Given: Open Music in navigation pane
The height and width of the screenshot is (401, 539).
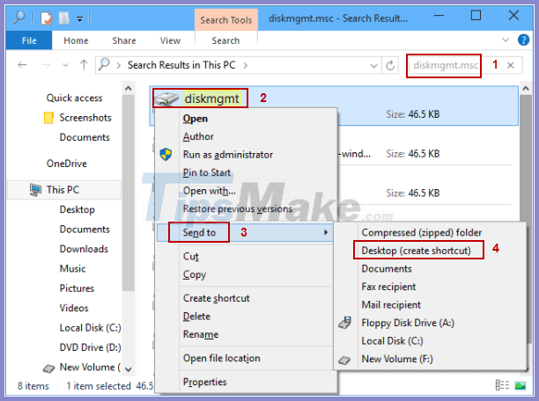Looking at the screenshot, I should click(x=72, y=268).
